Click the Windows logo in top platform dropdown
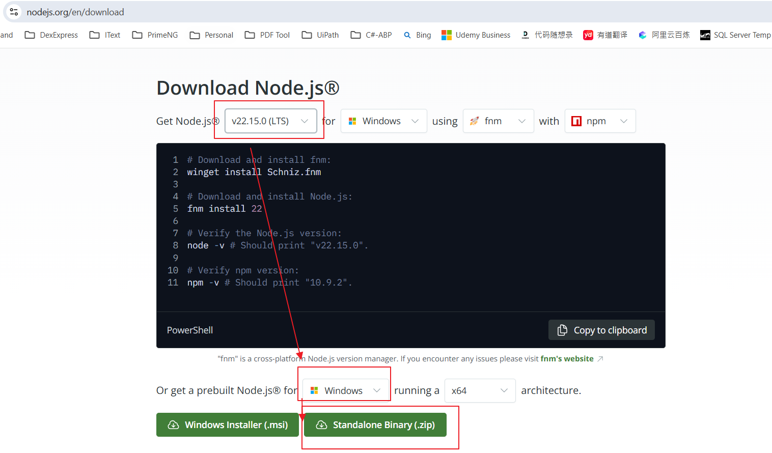Screen dimensions: 772x453 pos(352,121)
